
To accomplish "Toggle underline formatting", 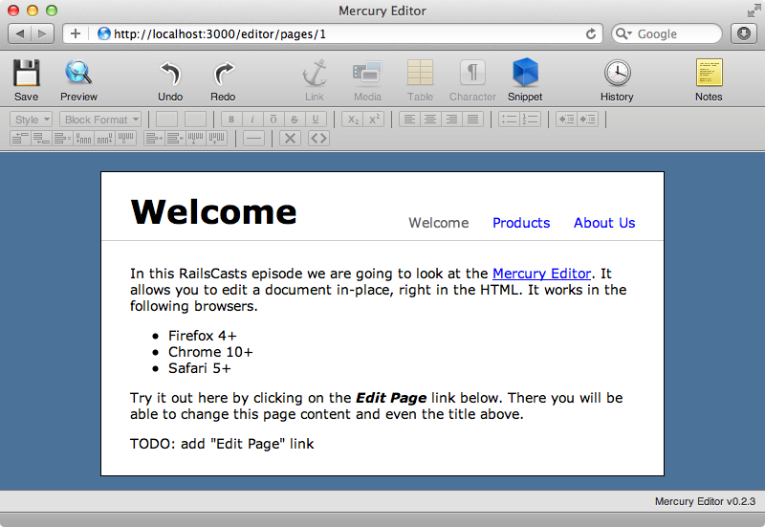I will pos(316,120).
